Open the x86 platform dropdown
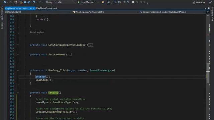214x120 pixels. tap(67, 2)
